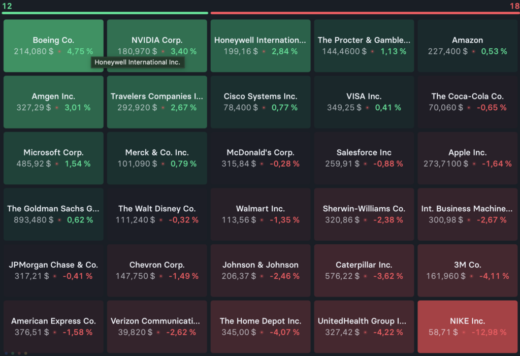Click the '12' gainers count label
This screenshot has width=520, height=356.
tap(6, 5)
